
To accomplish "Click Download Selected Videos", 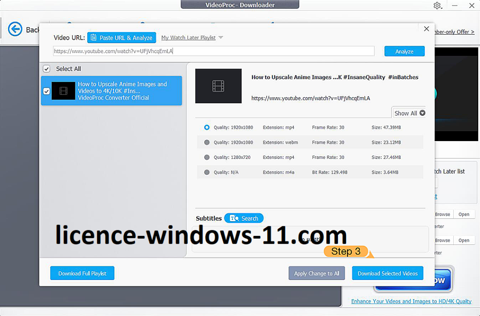I will (x=388, y=273).
